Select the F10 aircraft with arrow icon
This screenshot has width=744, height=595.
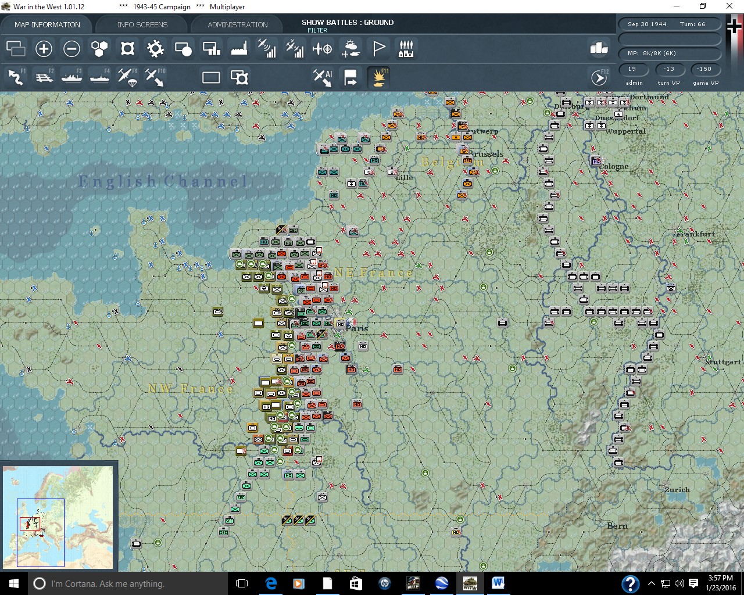tap(155, 77)
